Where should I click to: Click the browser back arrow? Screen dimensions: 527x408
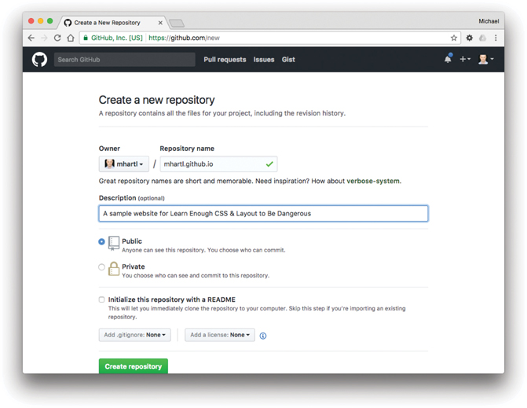31,38
